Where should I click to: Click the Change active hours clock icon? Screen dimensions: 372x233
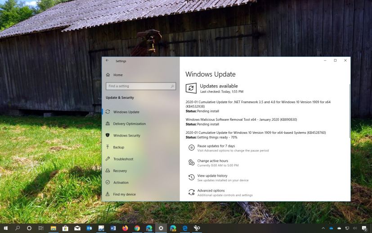(191, 163)
